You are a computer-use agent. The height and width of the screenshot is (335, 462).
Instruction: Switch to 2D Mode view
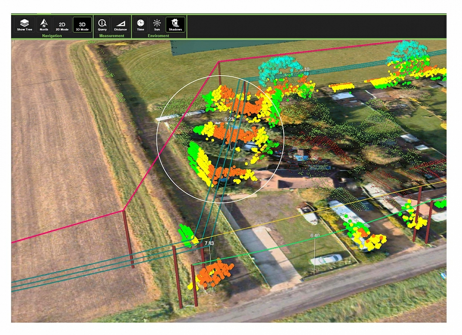pyautogui.click(x=62, y=25)
